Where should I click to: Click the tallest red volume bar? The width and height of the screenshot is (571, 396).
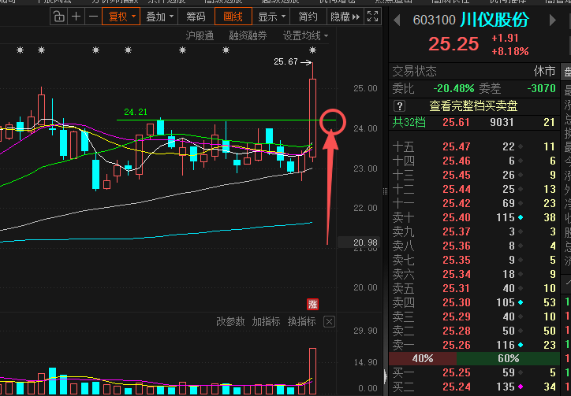(312, 372)
